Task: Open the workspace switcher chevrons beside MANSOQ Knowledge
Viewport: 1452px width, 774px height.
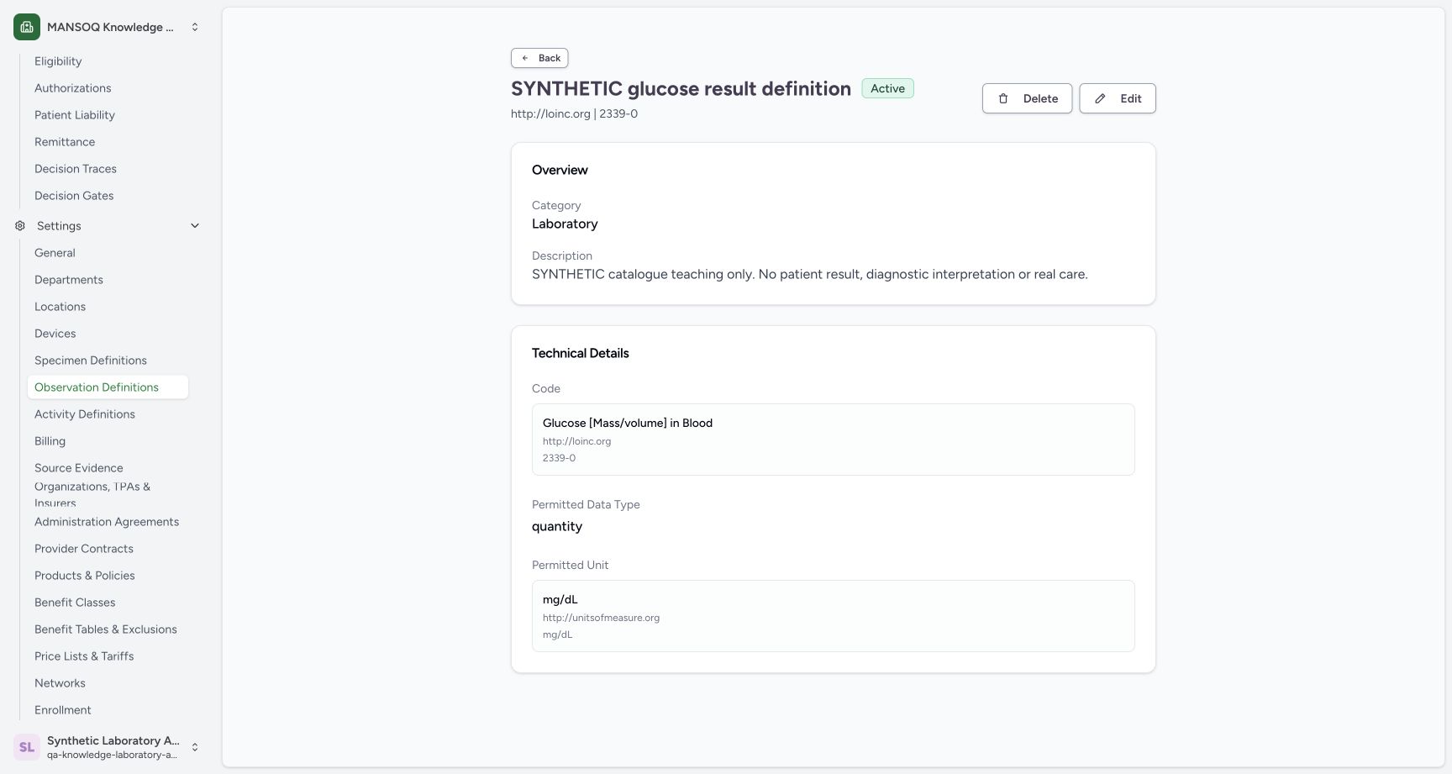Action: click(195, 27)
